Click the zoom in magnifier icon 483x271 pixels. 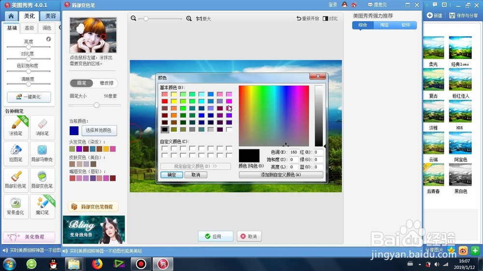189,18
